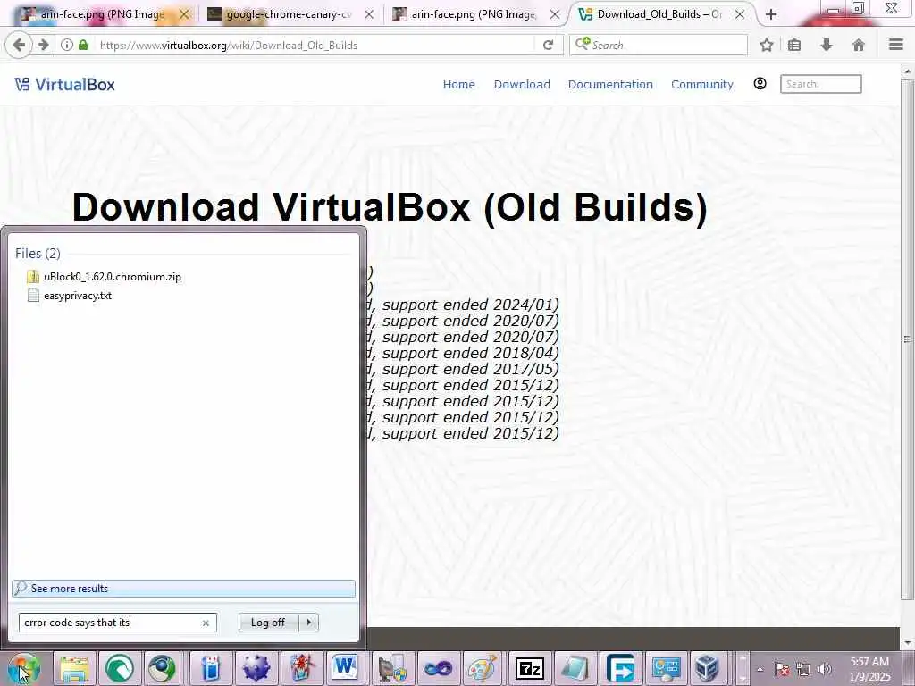This screenshot has width=915, height=686.
Task: Show bookmarks list icon in toolbar
Action: [x=794, y=45]
